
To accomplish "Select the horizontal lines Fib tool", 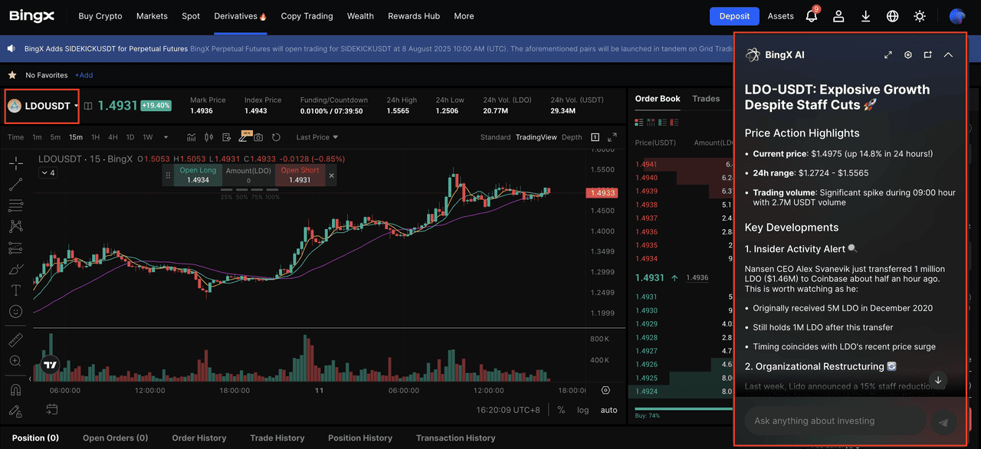I will point(15,205).
